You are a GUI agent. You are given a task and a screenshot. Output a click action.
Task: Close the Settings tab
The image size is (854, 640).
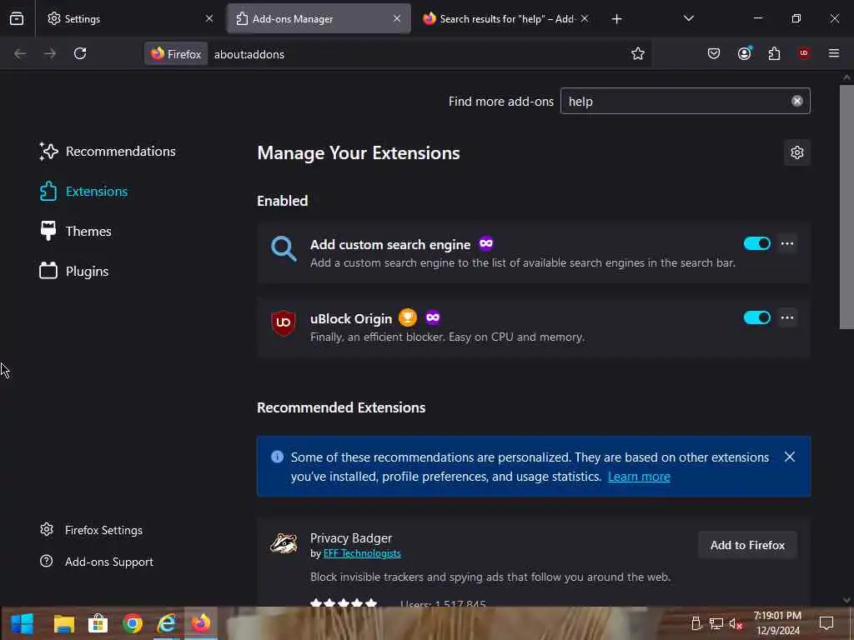pyautogui.click(x=209, y=18)
